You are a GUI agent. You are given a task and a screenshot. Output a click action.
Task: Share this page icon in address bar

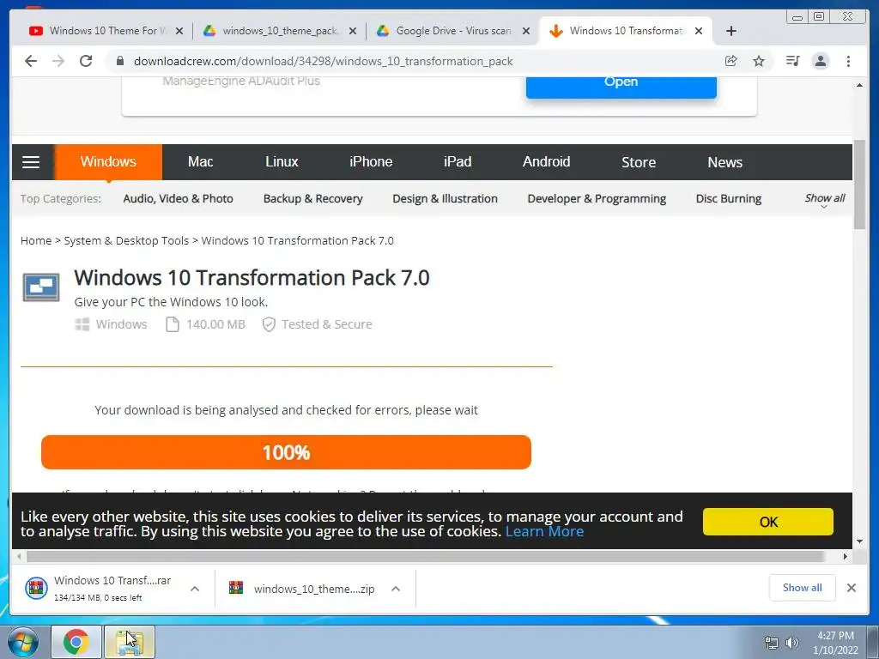731,61
